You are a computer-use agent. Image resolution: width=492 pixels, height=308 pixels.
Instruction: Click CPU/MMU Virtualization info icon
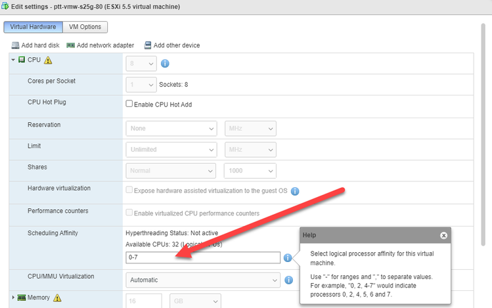point(288,280)
